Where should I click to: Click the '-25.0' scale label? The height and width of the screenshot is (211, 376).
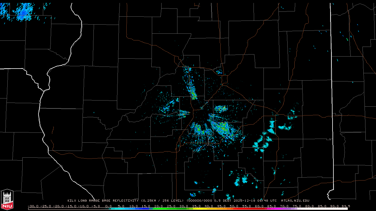pos(46,206)
